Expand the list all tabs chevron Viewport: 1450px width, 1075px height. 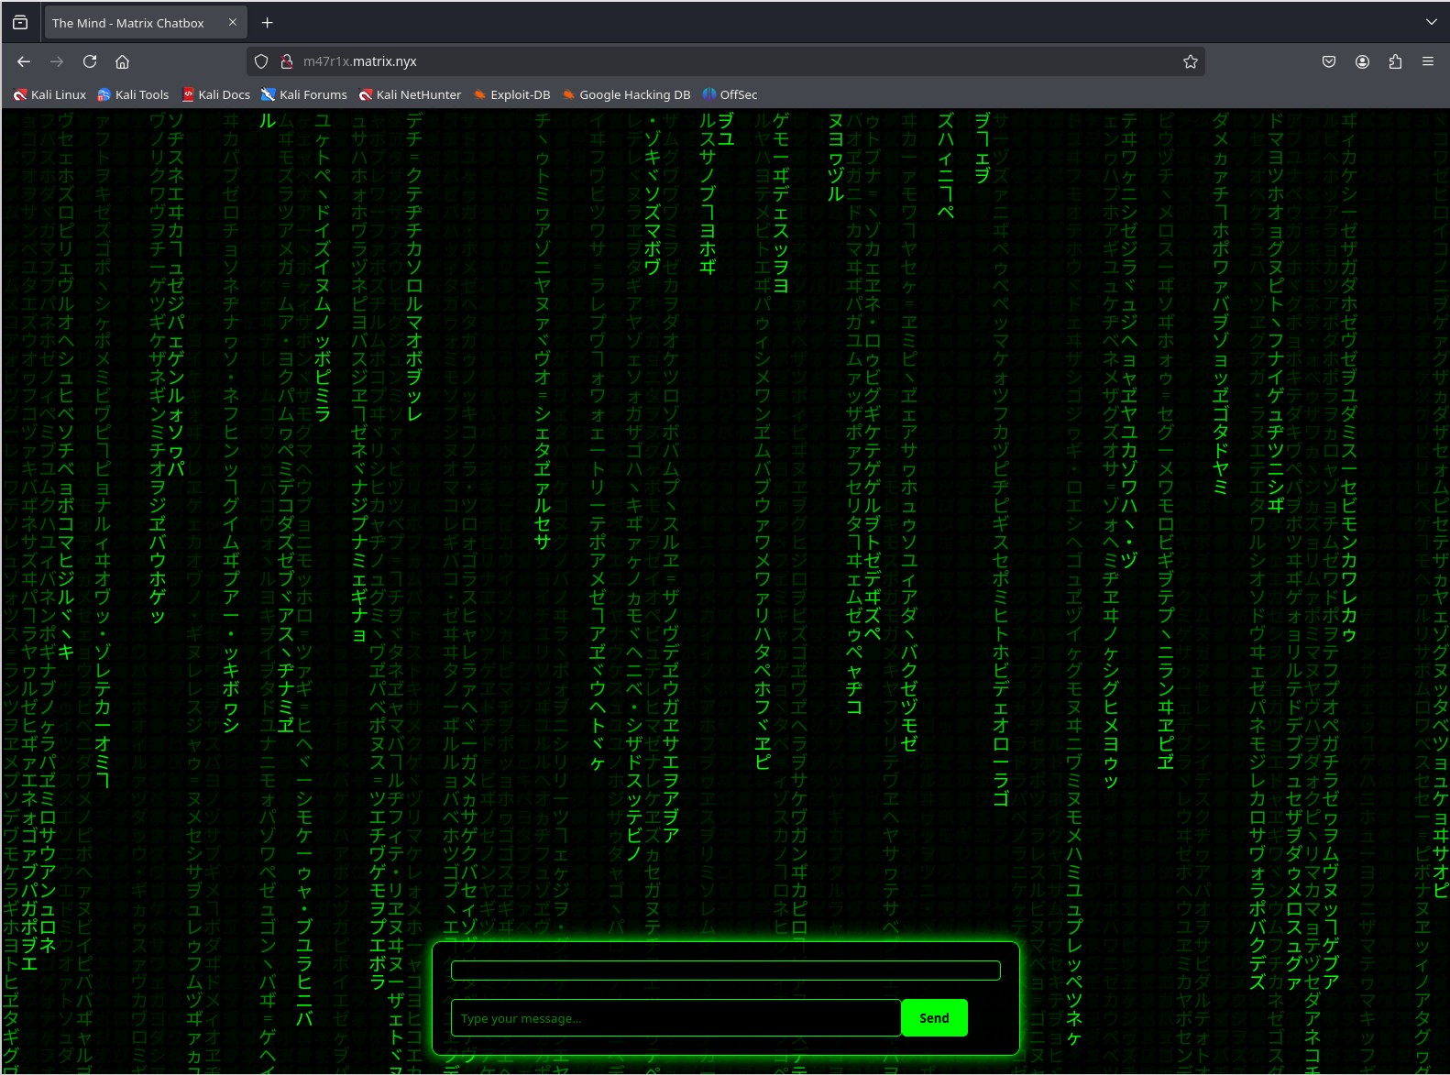click(1431, 22)
